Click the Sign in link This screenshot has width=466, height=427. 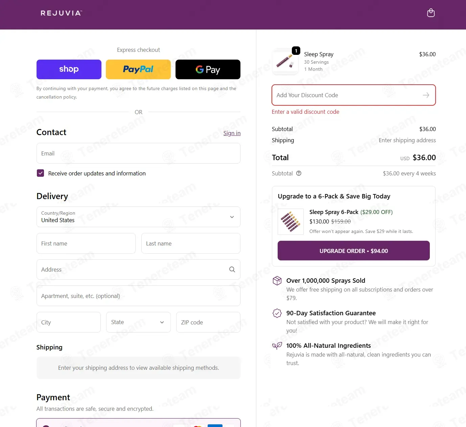pos(232,133)
